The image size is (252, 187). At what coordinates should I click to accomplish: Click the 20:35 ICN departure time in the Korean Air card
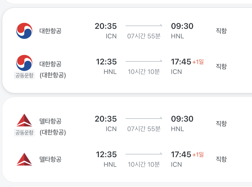(x=106, y=26)
